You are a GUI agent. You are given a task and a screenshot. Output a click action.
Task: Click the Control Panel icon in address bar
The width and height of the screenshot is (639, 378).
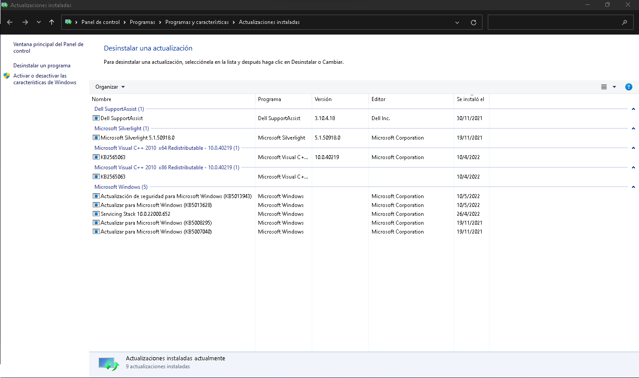tap(68, 22)
